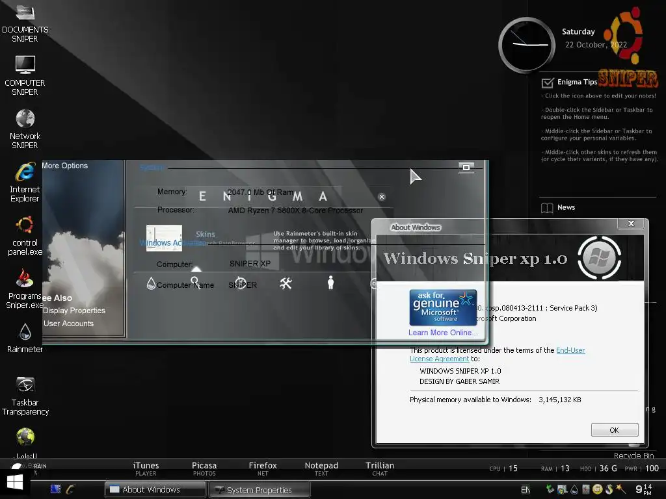Click the Windows logo orb in About Windows

tap(599, 257)
